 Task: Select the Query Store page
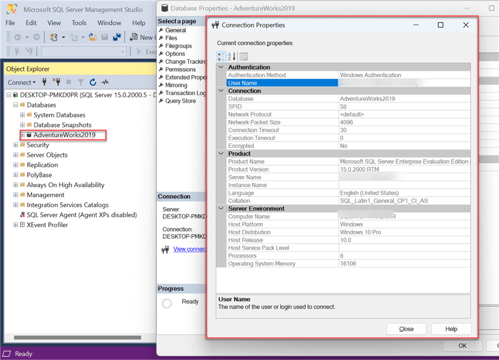coord(180,101)
